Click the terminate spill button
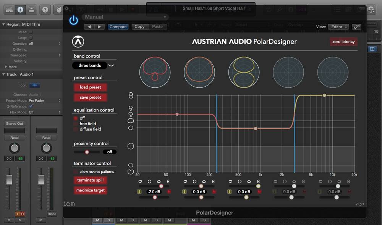The width and height of the screenshot is (382, 225). 91,180
